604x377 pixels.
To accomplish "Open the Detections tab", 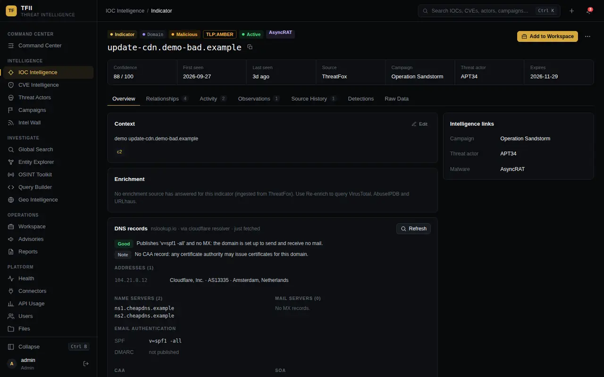I will coord(361,98).
